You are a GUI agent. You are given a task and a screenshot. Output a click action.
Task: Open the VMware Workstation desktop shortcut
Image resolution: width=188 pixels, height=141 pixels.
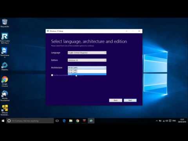point(5,110)
